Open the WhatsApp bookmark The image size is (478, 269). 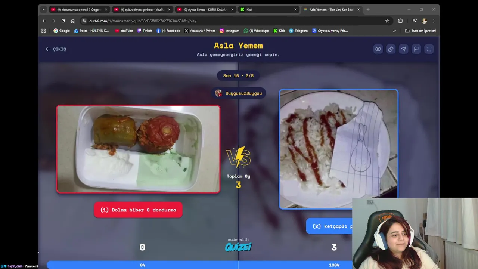(x=256, y=31)
